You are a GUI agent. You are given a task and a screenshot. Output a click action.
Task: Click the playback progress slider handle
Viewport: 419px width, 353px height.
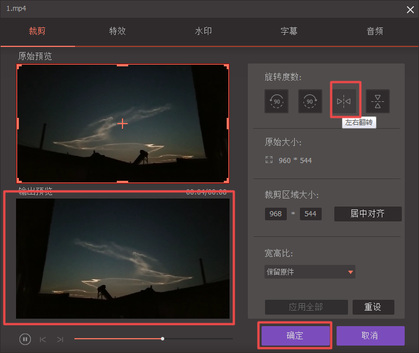(x=163, y=339)
